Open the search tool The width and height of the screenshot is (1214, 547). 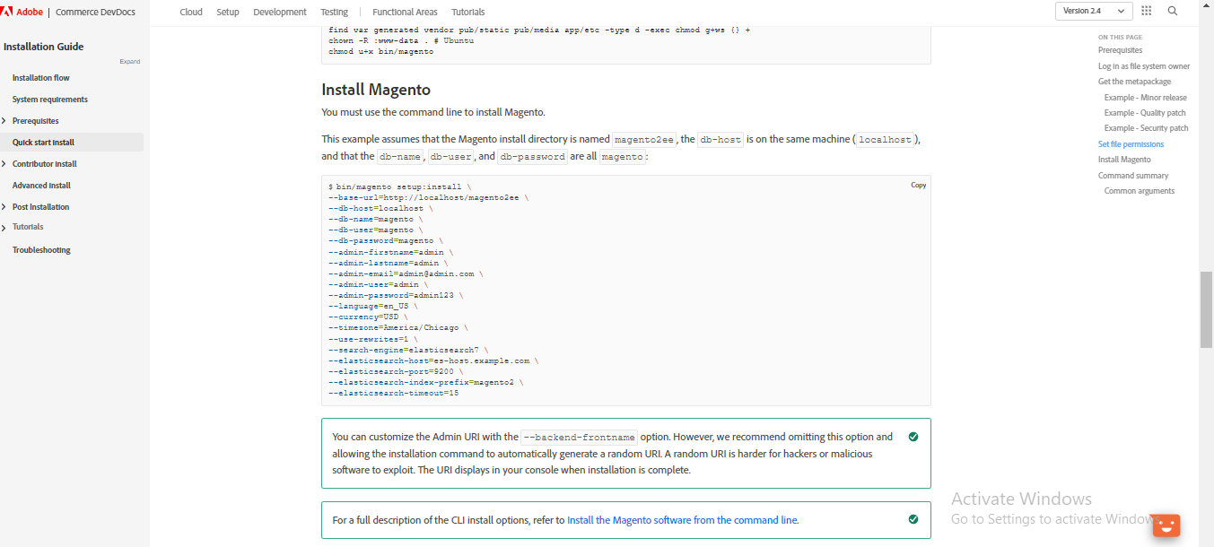click(1172, 11)
